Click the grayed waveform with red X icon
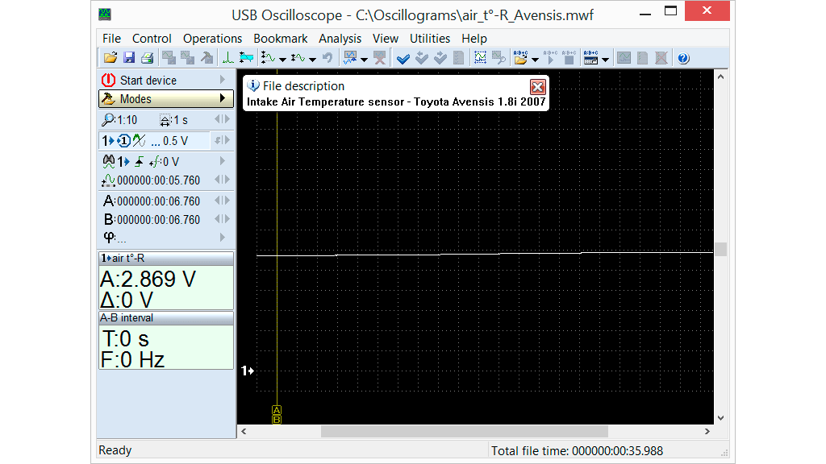 pos(379,58)
